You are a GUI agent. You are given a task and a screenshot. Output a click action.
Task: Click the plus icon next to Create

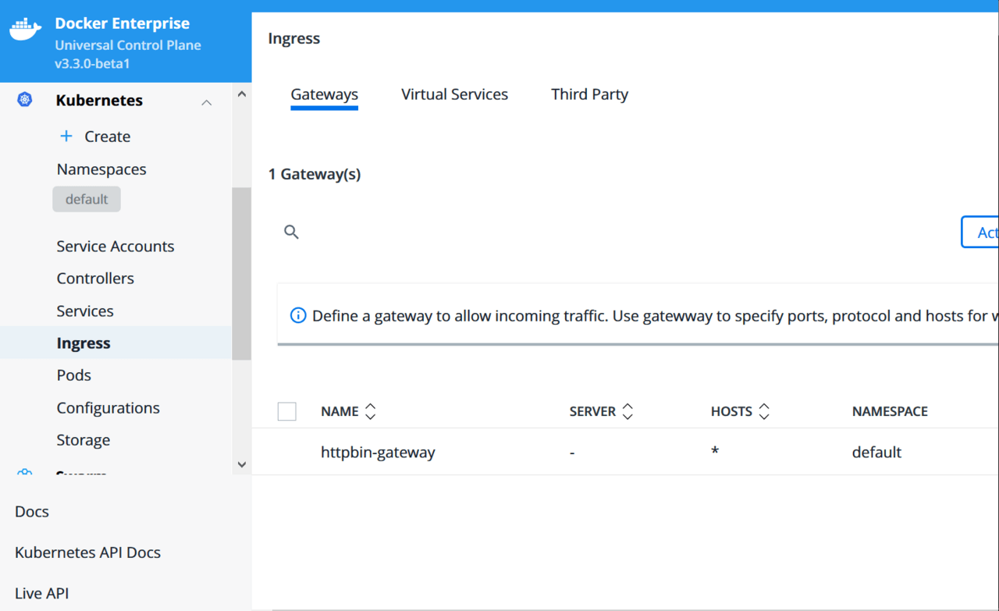coord(66,136)
